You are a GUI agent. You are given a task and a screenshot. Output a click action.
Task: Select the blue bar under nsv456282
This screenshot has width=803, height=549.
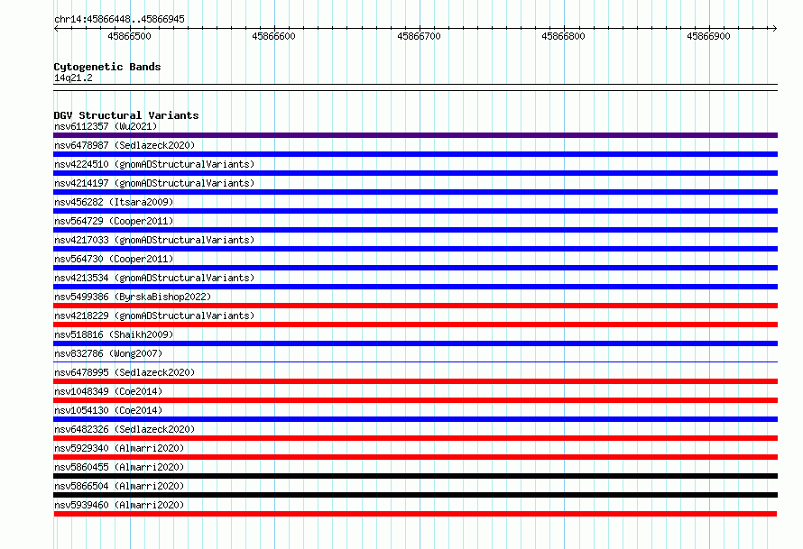coord(415,211)
